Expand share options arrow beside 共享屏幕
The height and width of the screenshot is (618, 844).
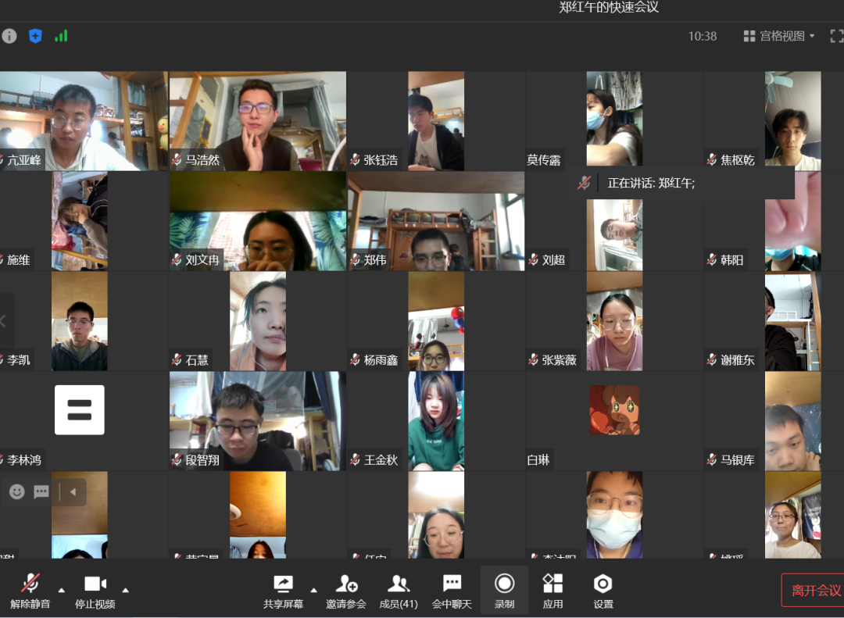[x=314, y=590]
